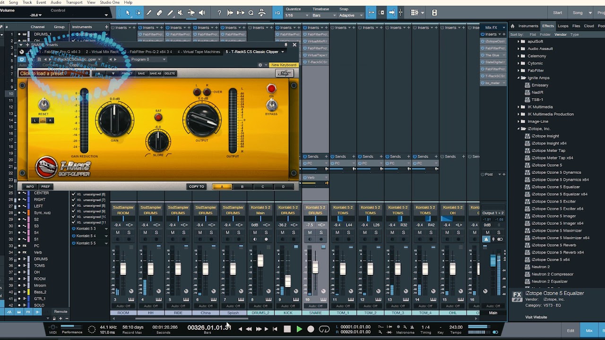Click the New Keyboard button
The height and width of the screenshot is (340, 605).
tap(284, 65)
